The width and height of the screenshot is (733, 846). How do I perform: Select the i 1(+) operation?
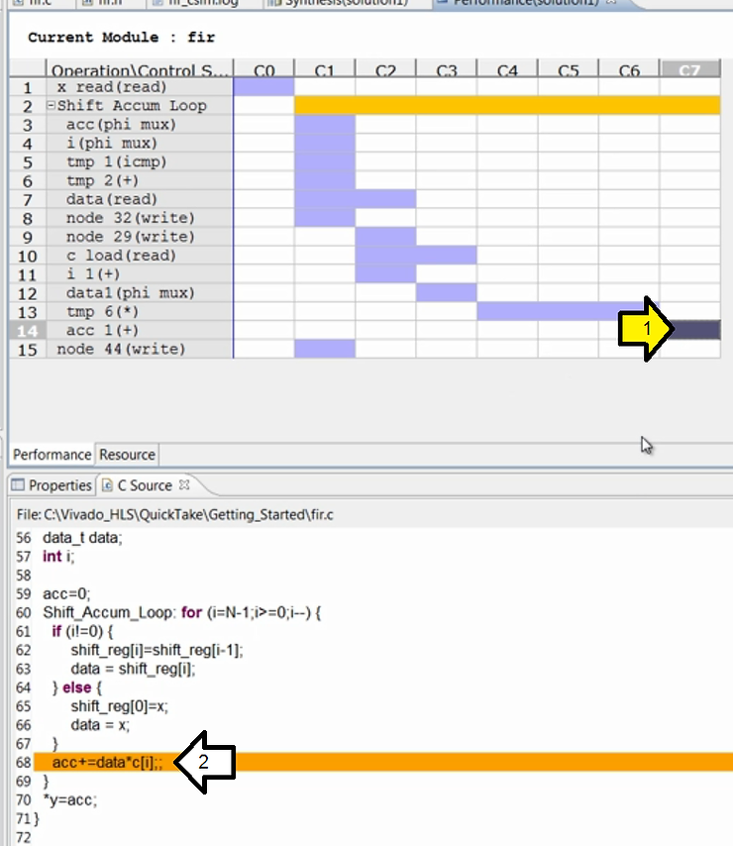click(140, 274)
